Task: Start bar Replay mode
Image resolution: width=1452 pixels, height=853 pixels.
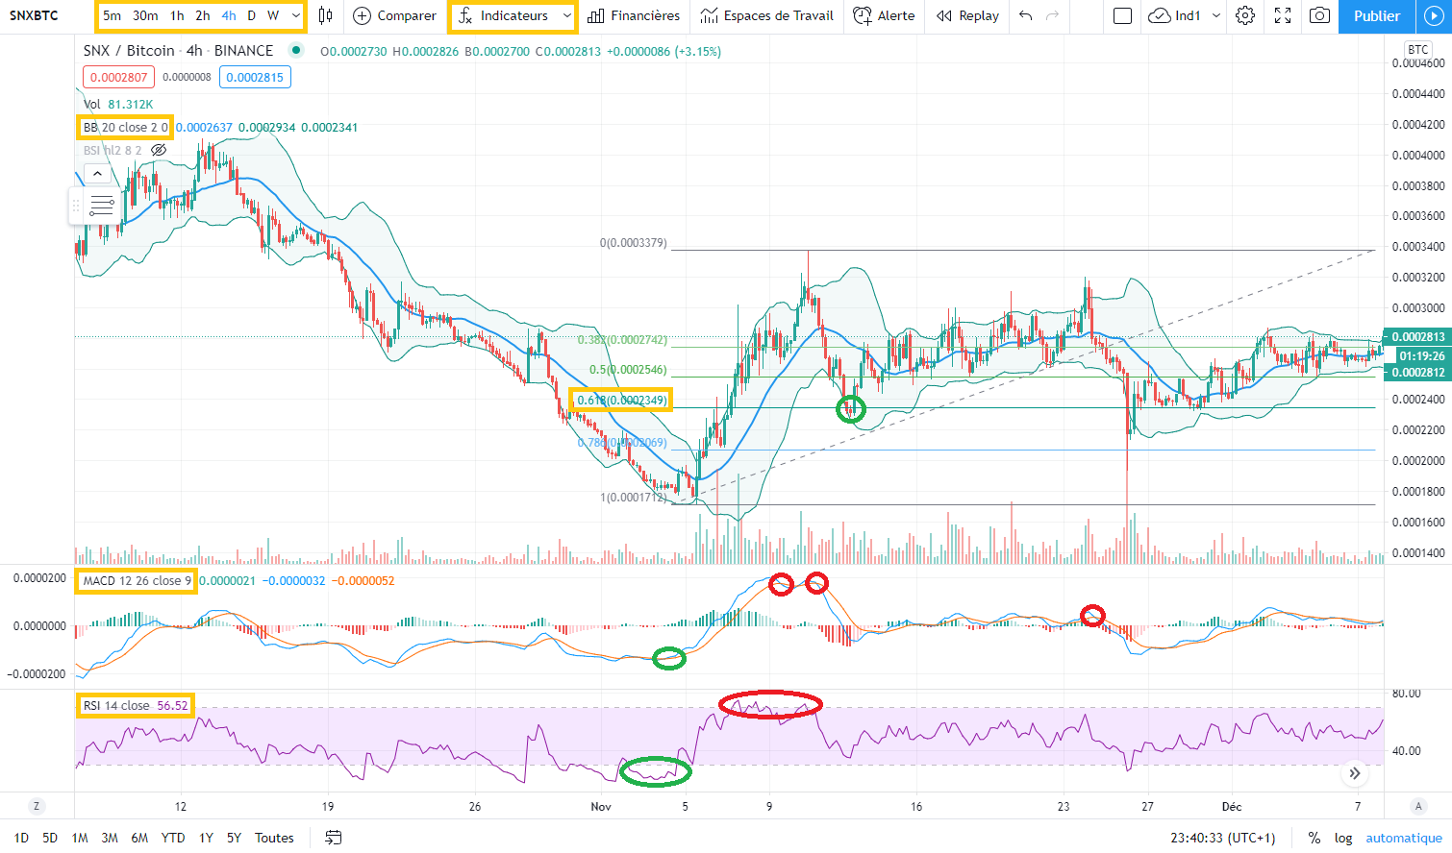Action: [x=967, y=15]
